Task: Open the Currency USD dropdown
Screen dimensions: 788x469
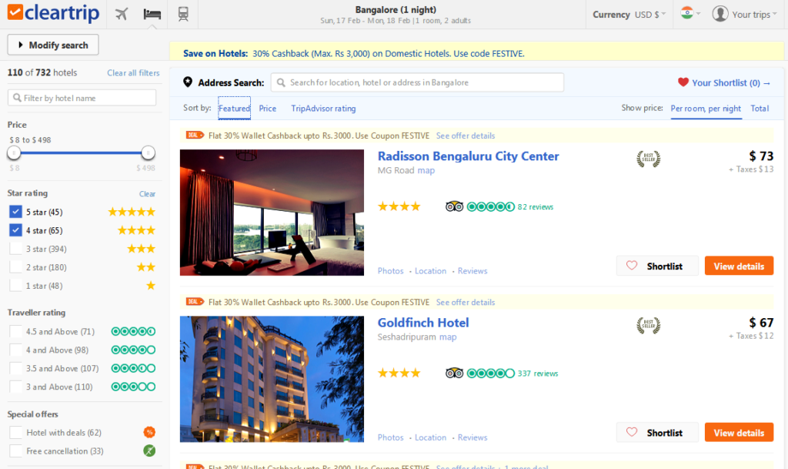Action: click(629, 15)
